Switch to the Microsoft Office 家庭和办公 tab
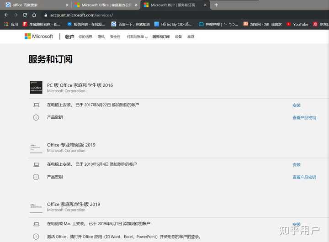Image resolution: width=329 pixels, height=242 pixels. (106, 5)
